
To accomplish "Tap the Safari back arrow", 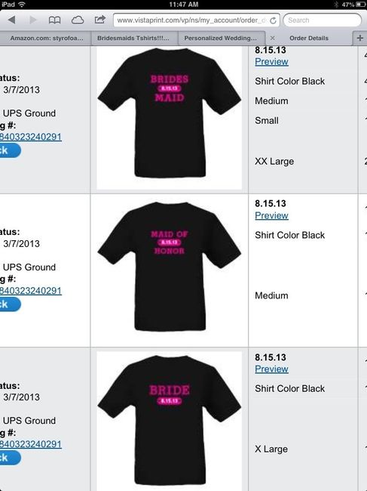I will pos(12,20).
